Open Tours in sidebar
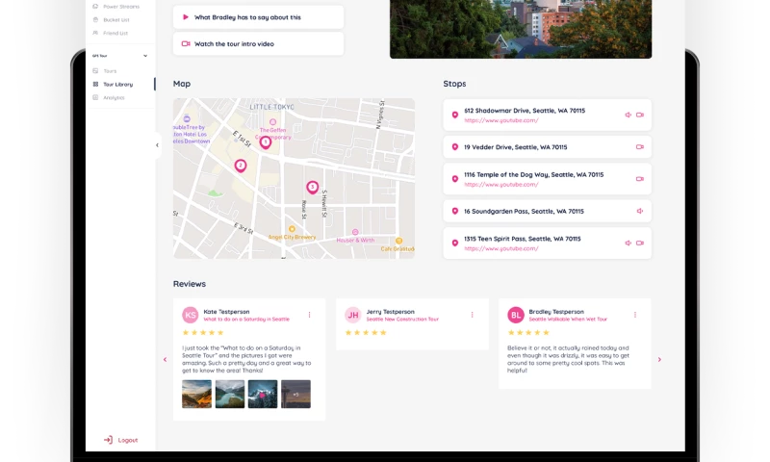Screen dimensions: 770x462 110,70
